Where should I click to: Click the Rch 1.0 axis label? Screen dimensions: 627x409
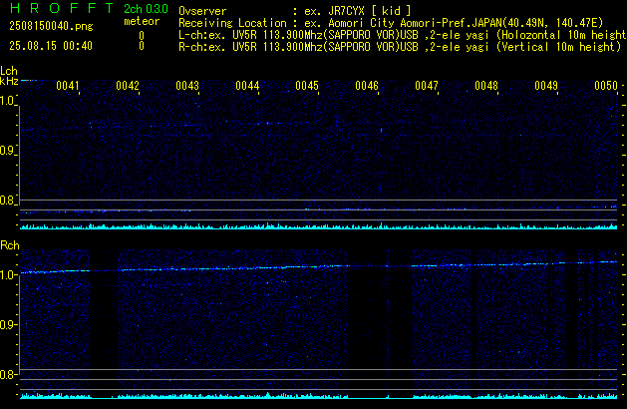(7, 275)
